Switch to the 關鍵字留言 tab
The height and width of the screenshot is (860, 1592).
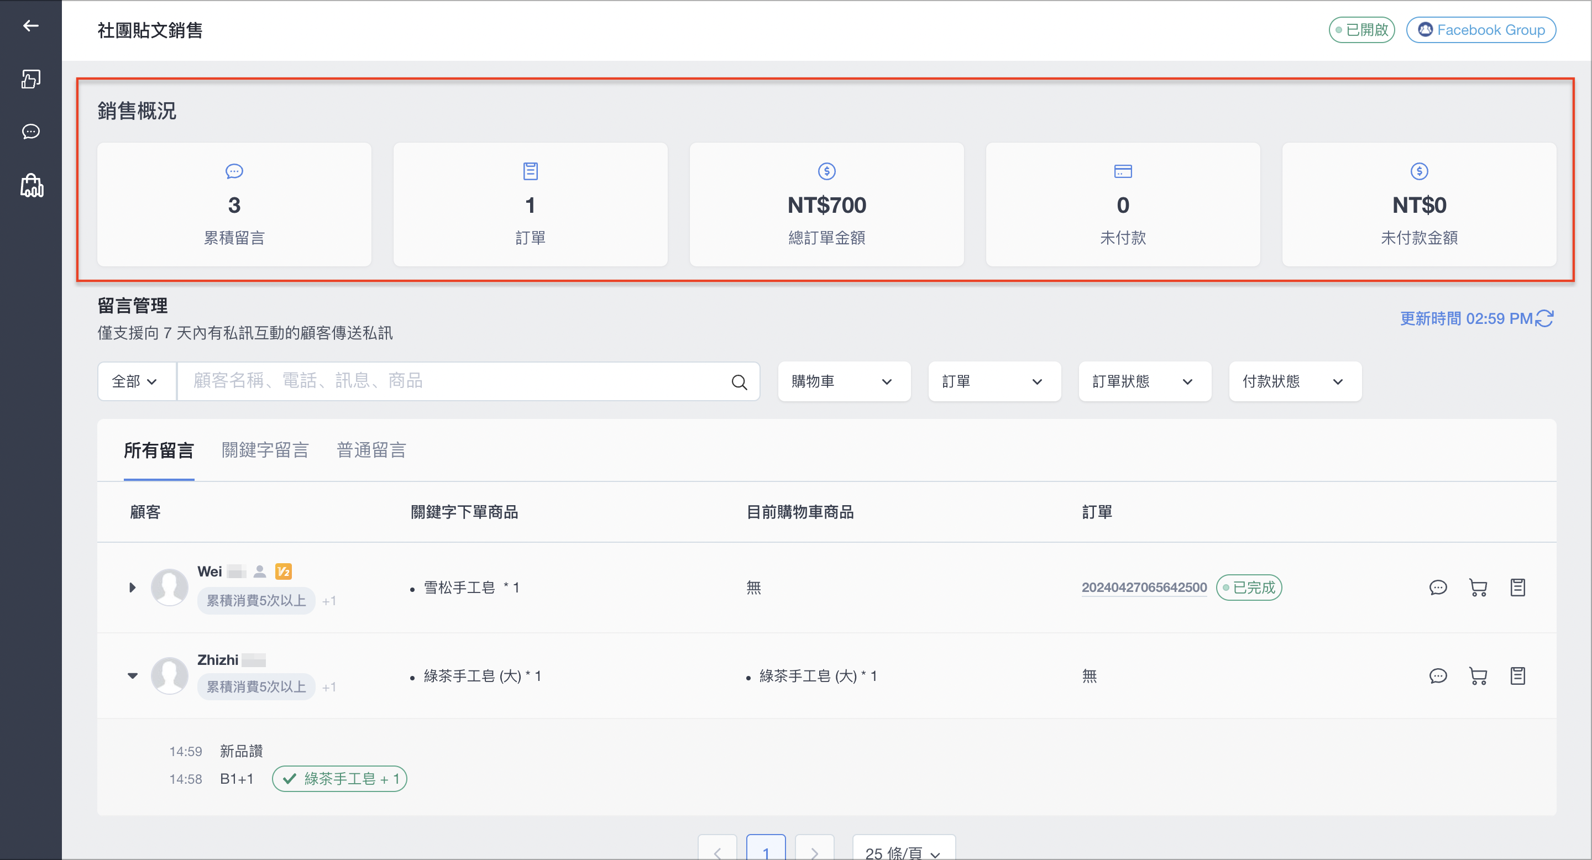coord(265,450)
